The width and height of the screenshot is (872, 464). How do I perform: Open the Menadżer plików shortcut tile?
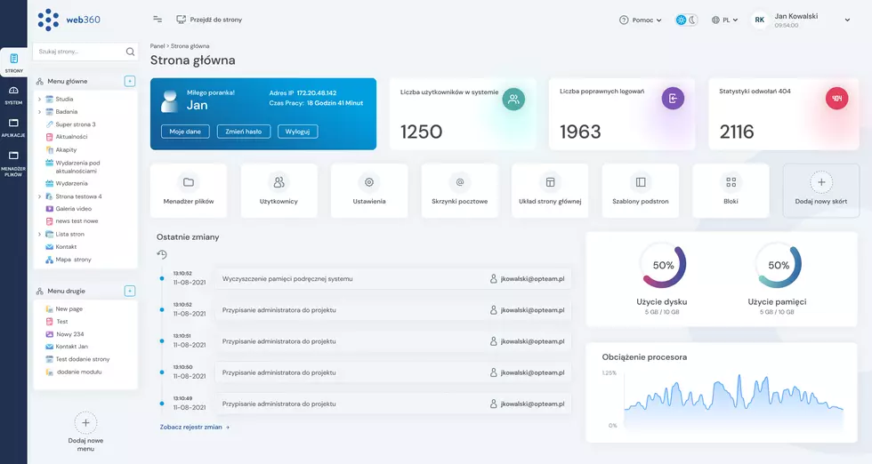coord(189,190)
